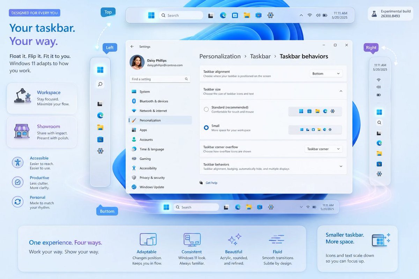419x279 pixels.
Task: Open Accounts in Settings sidebar
Action: (x=160, y=139)
